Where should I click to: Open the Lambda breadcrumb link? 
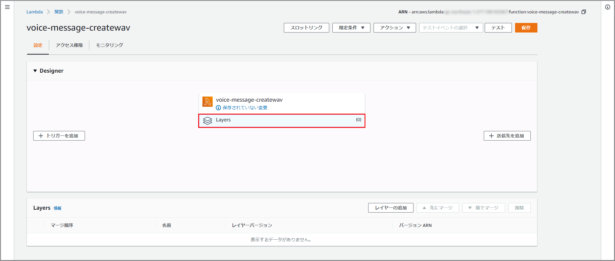[x=34, y=12]
